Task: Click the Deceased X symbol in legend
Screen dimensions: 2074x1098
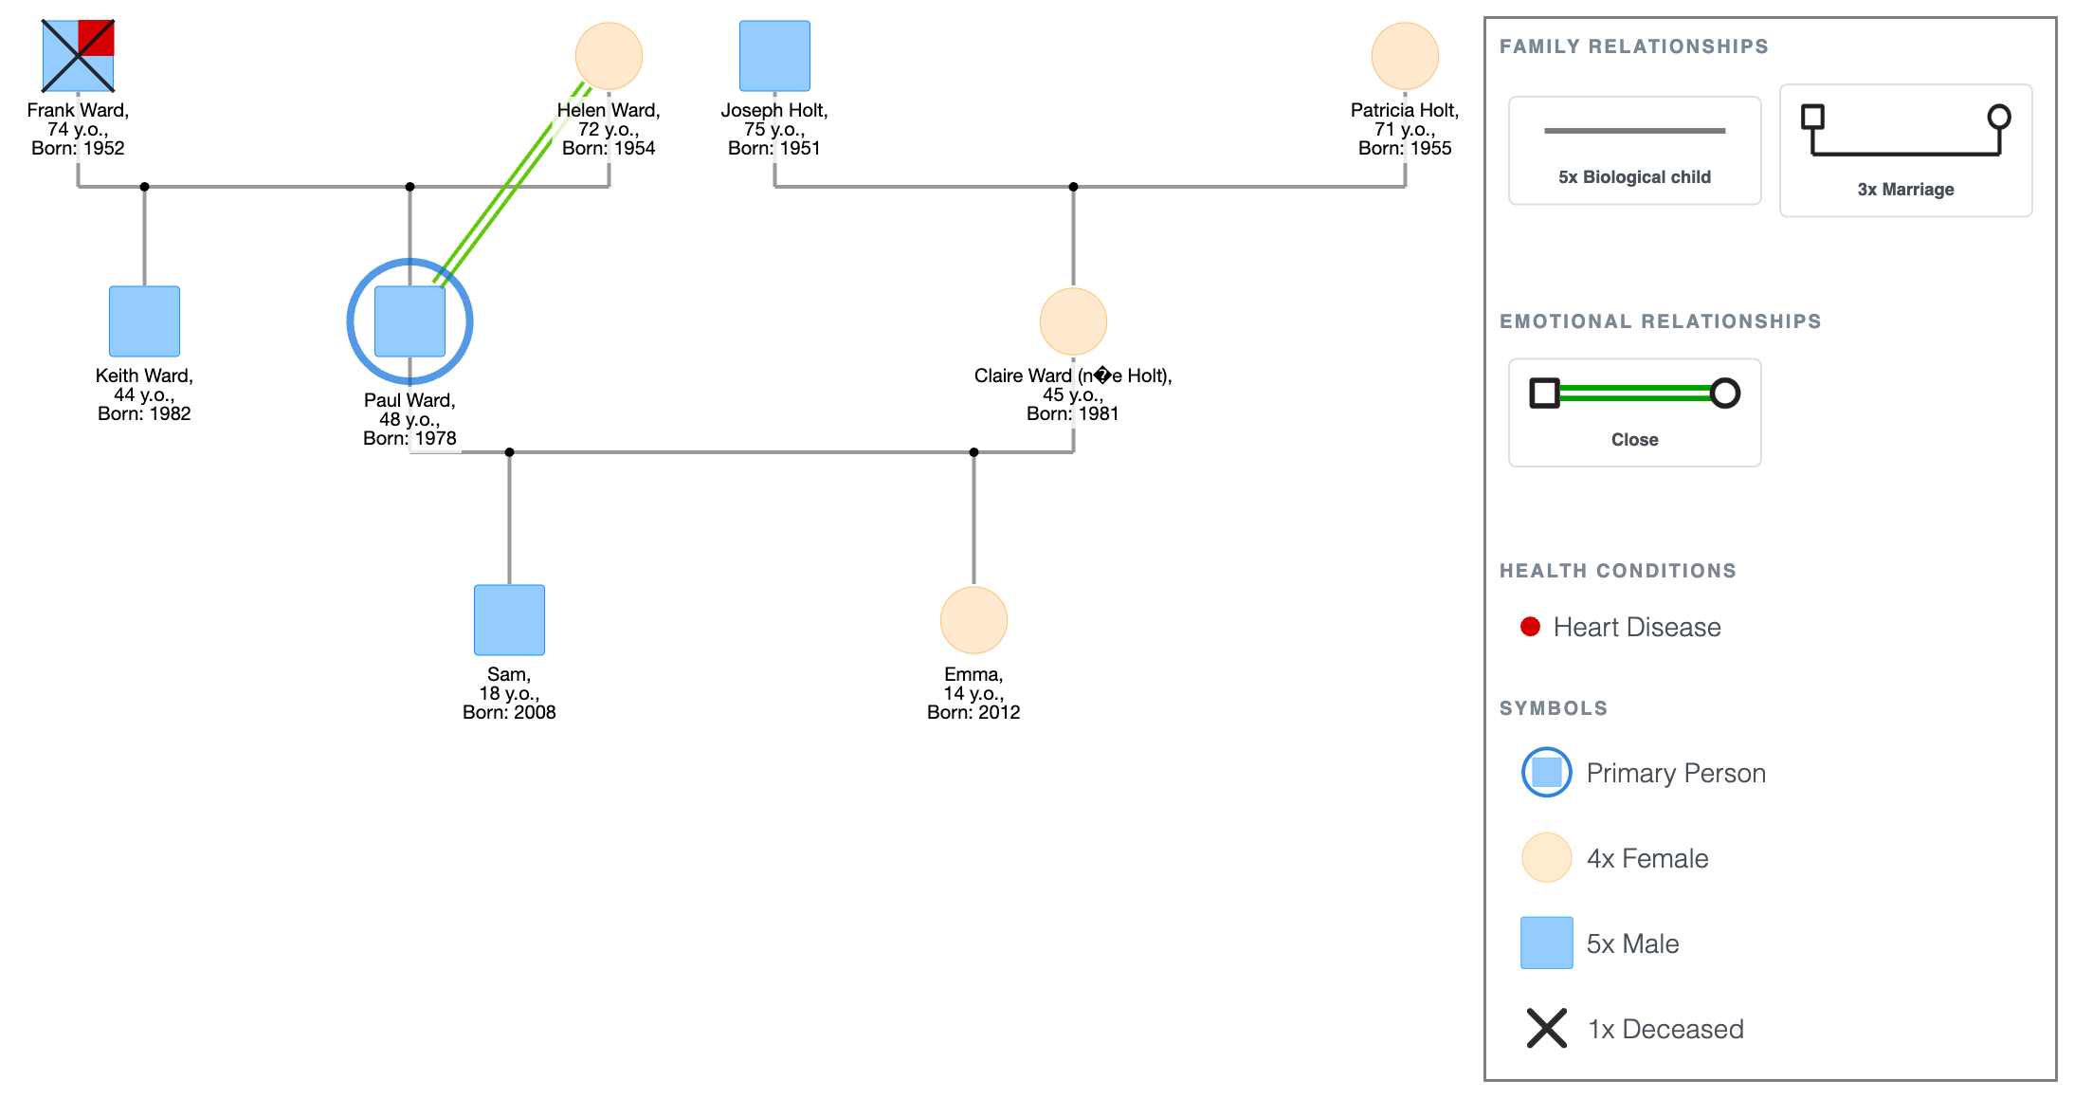Action: tap(1547, 1028)
